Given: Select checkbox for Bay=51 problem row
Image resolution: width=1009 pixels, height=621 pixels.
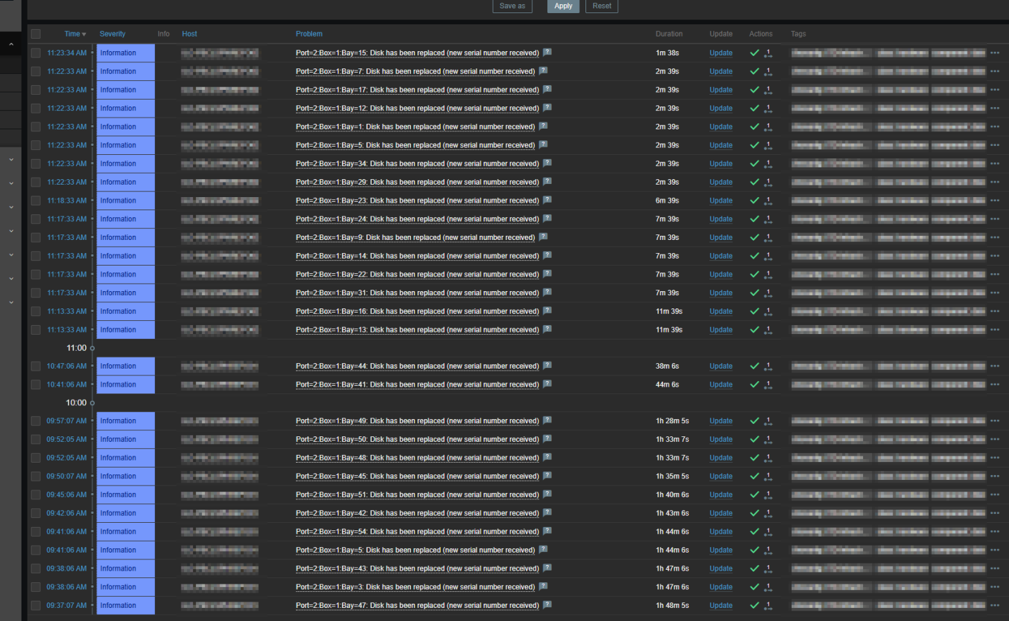Looking at the screenshot, I should tap(36, 494).
